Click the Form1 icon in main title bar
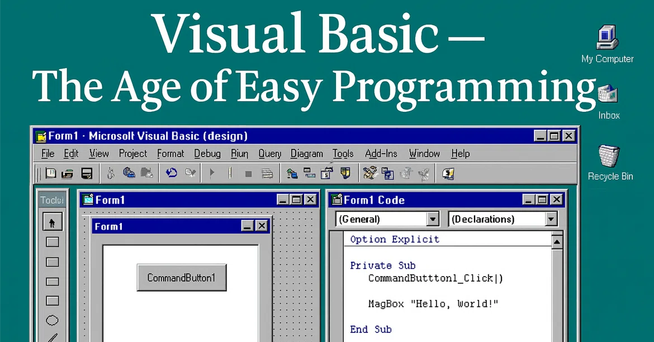654x342 pixels. [41, 136]
